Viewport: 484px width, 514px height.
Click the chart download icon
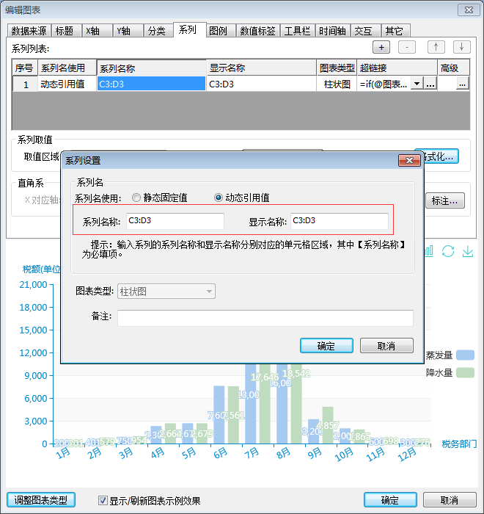[x=468, y=251]
